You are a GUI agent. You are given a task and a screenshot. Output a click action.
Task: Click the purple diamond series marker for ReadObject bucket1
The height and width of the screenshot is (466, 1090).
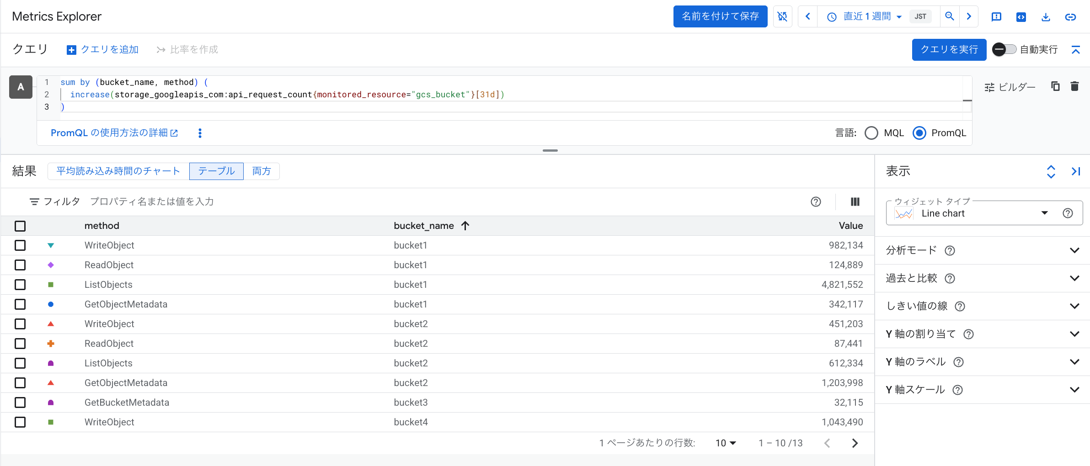click(51, 265)
